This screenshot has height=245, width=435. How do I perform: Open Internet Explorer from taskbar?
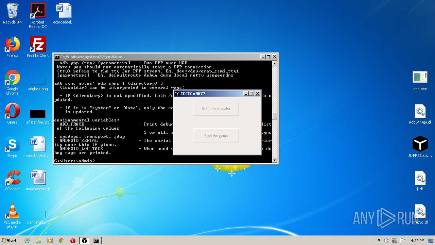(27, 241)
